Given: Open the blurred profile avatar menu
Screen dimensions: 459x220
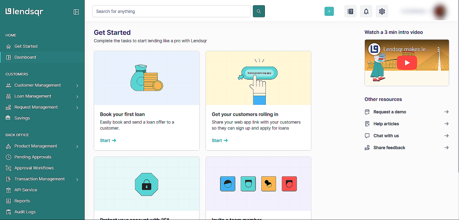Looking at the screenshot, I should coord(440,11).
